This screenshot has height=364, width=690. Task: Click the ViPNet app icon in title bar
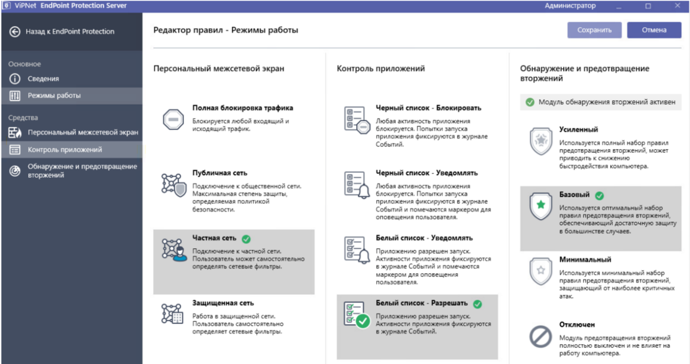[6, 6]
